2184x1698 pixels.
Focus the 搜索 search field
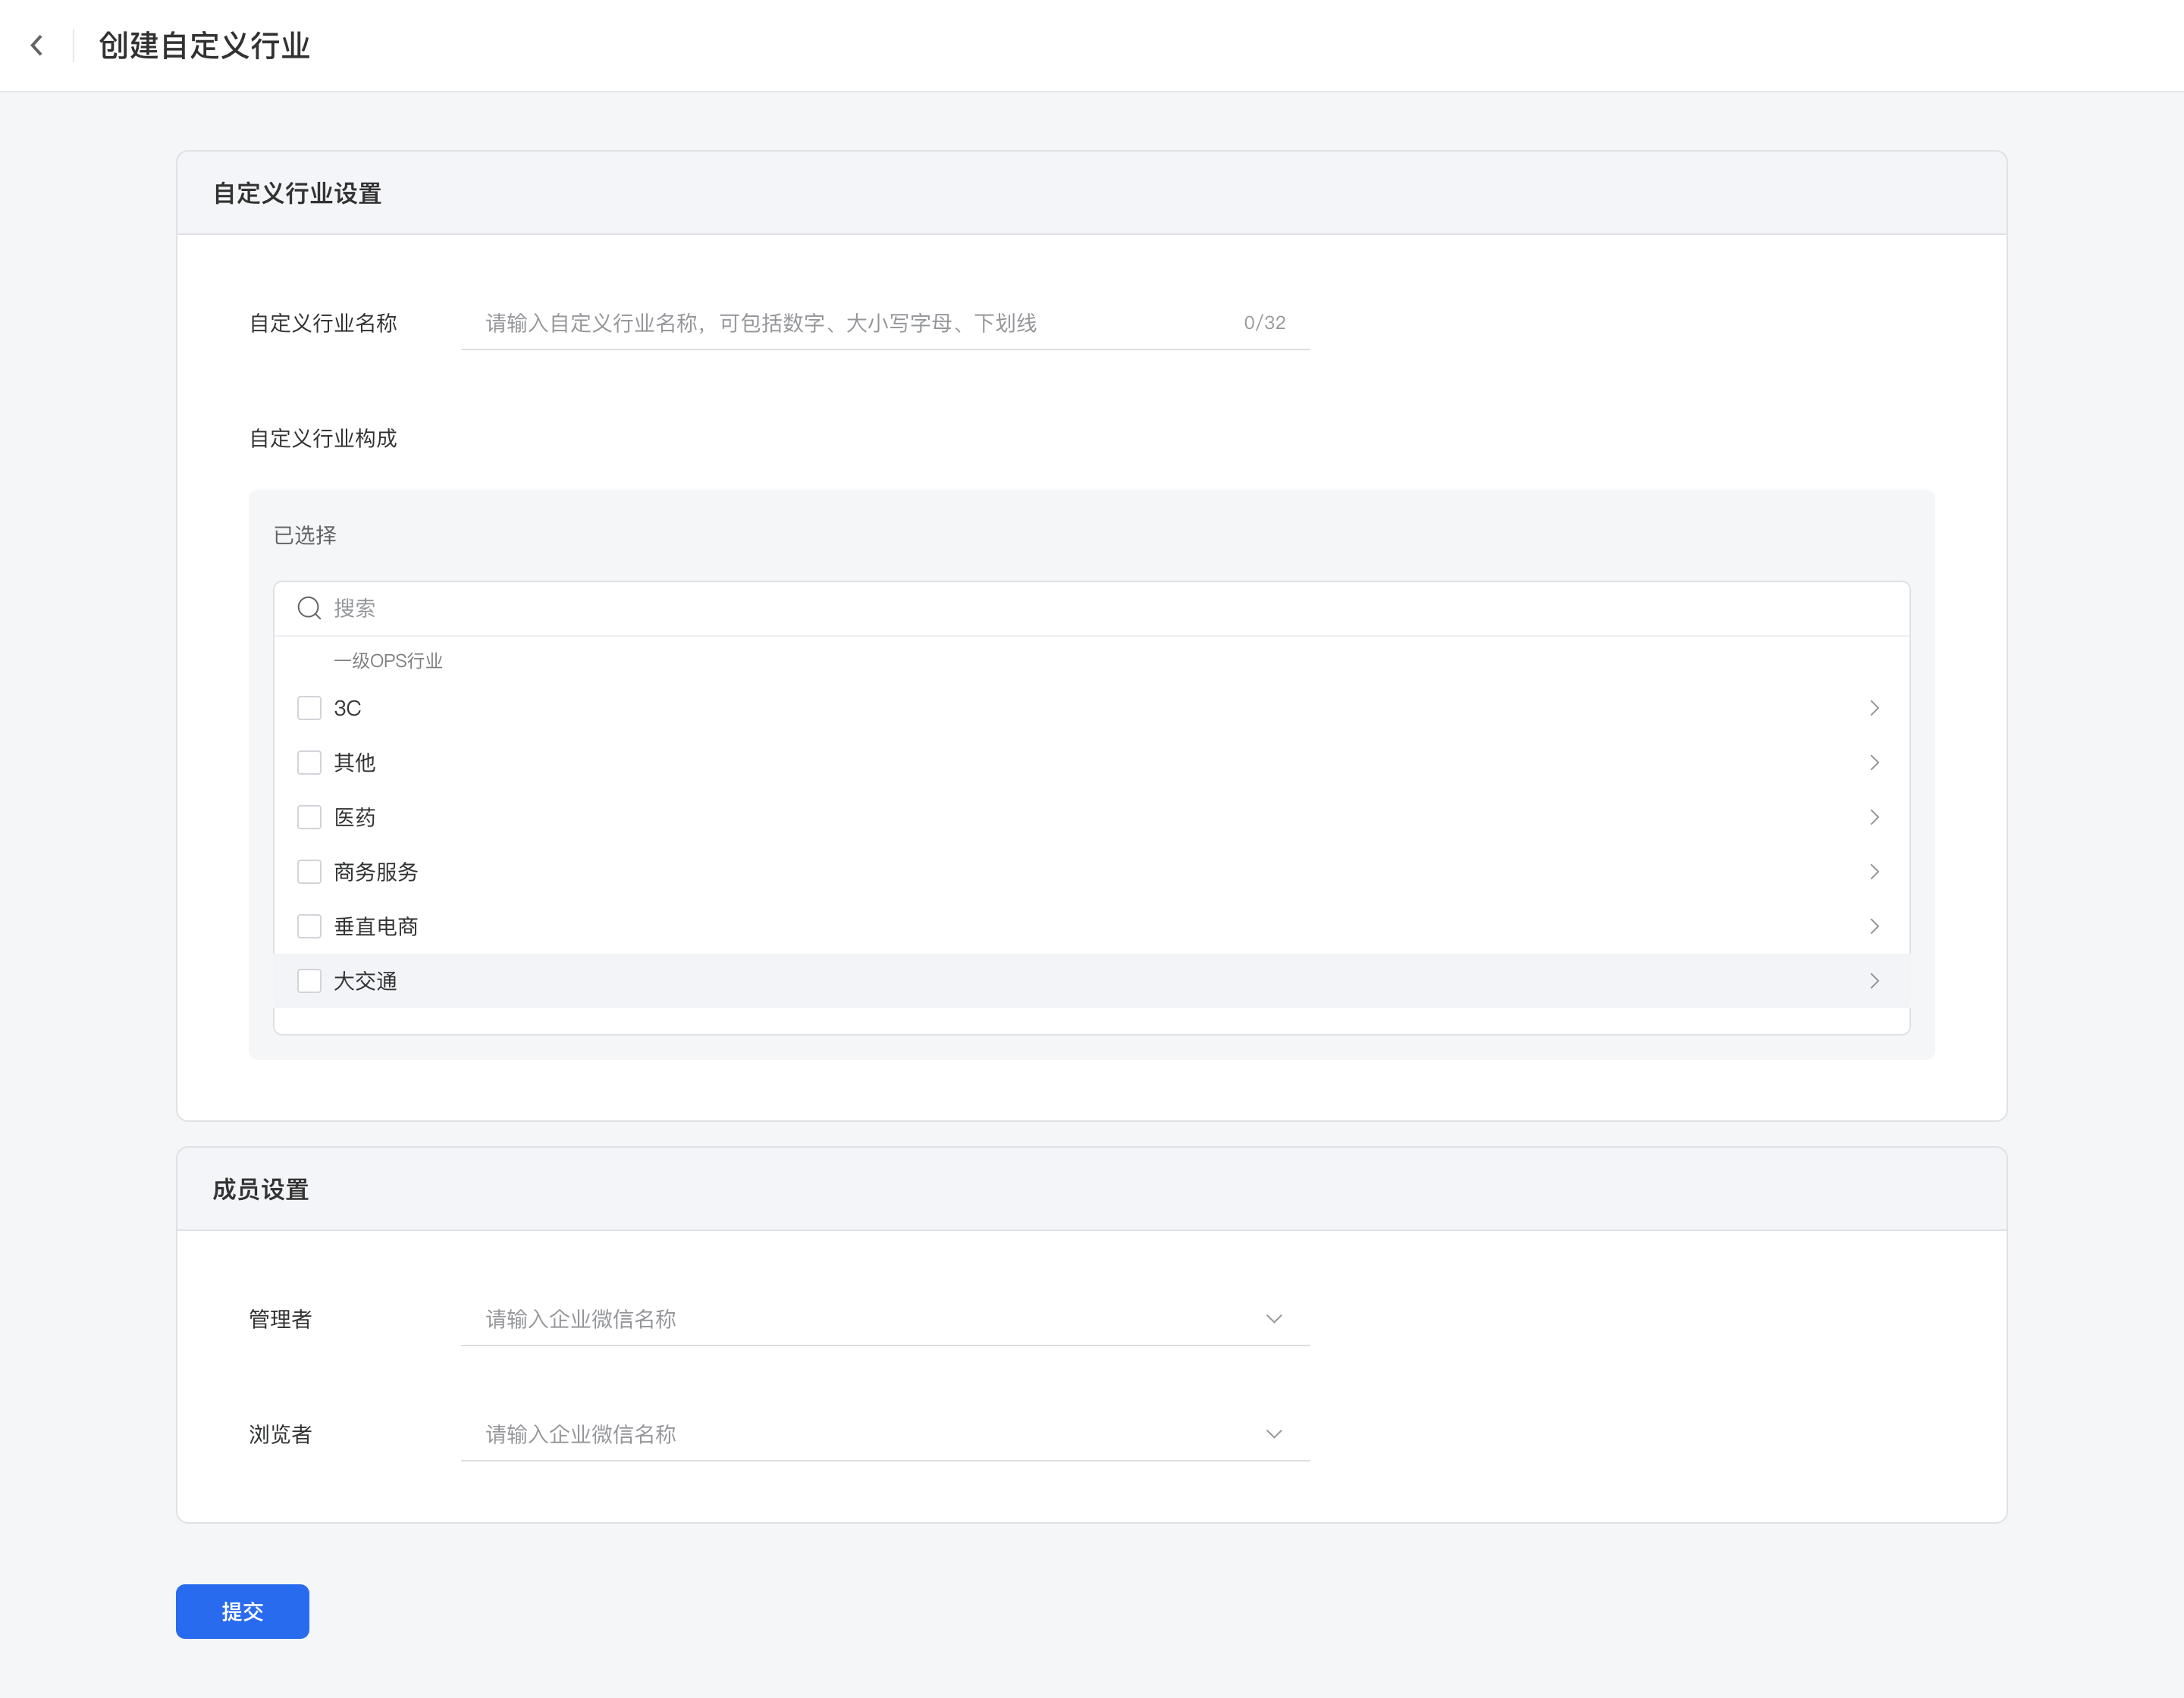(x=1091, y=608)
